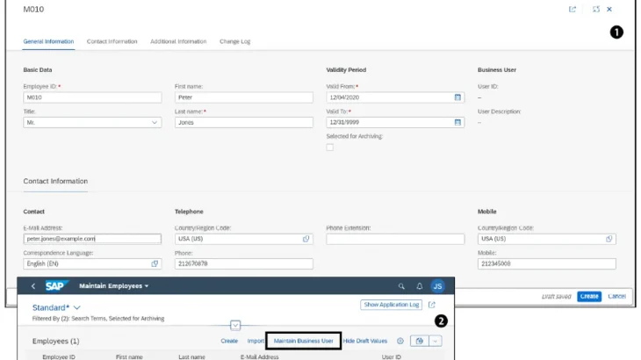Click the Show Application Log button
Screen dimensions: 641x360
click(391, 305)
